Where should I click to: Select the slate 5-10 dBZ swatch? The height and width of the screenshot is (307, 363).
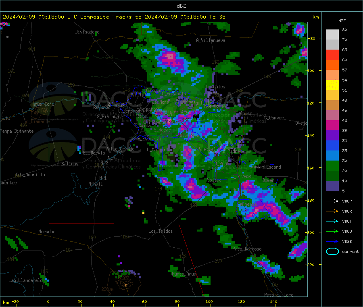click(332, 186)
